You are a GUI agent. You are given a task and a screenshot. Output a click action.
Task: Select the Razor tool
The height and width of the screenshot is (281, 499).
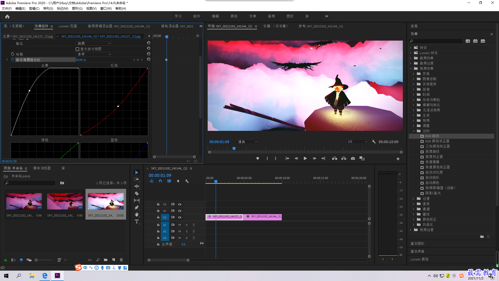click(x=137, y=194)
